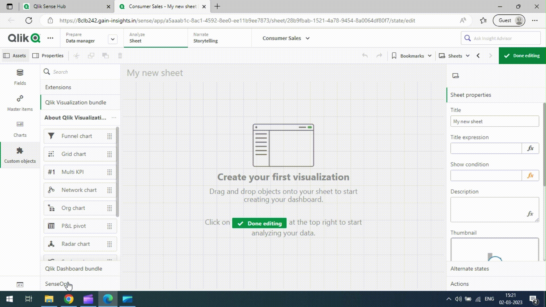The width and height of the screenshot is (546, 307).
Task: Click the Funnel chart icon
Action: pos(51,136)
